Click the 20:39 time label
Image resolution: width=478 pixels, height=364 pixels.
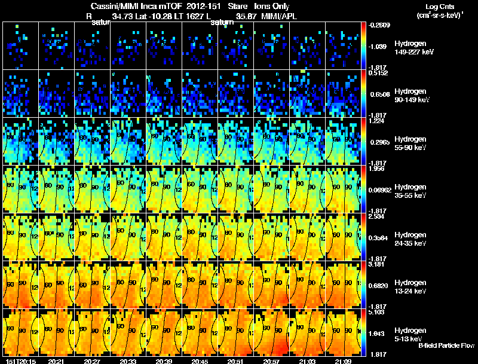[x=164, y=362]
